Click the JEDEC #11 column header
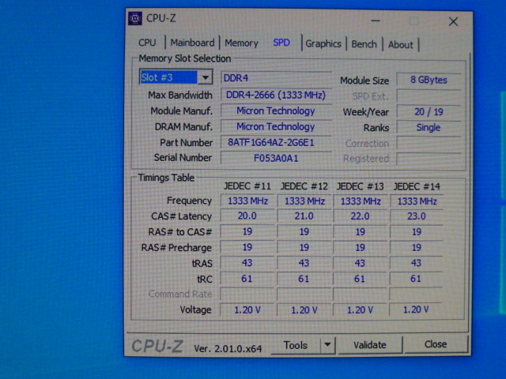The height and width of the screenshot is (379, 506). [x=247, y=186]
